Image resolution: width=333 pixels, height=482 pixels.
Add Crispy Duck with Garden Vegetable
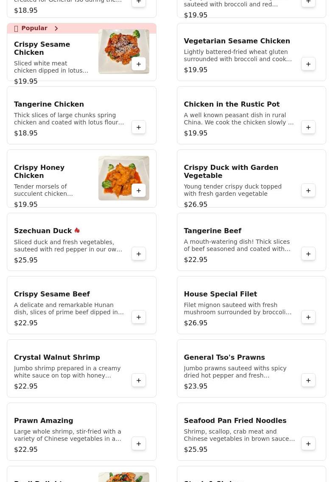(x=308, y=191)
